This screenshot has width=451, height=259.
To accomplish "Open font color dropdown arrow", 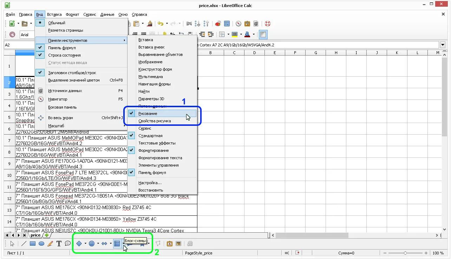I will tap(254, 34).
